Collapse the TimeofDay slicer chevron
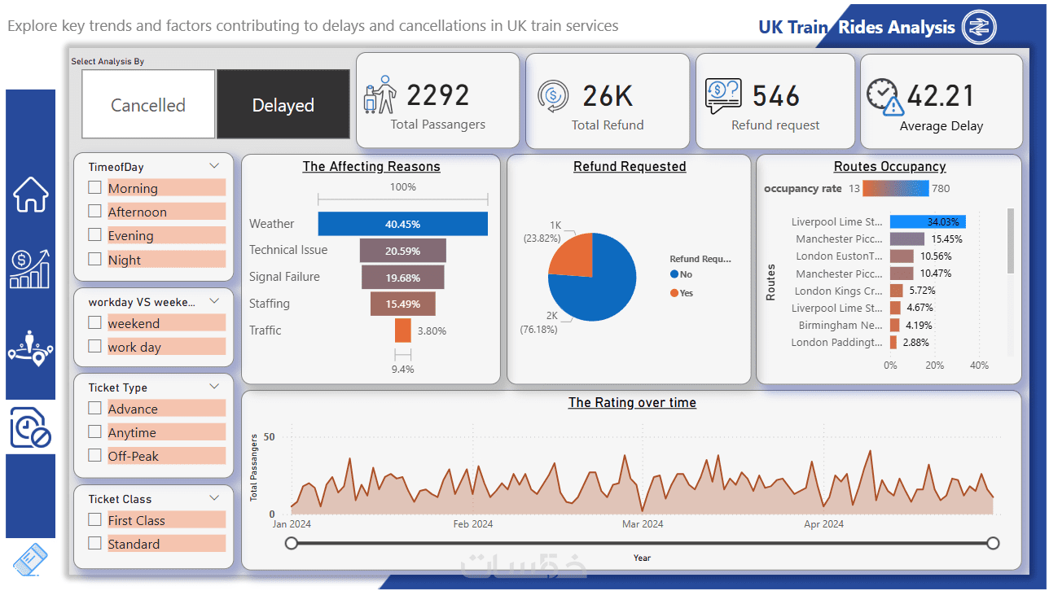The width and height of the screenshot is (1049, 591). click(214, 166)
